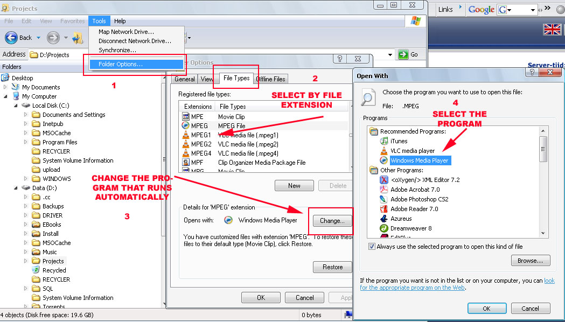Image resolution: width=565 pixels, height=322 pixels.
Task: Toggle Always use the selected program checkbox
Action: pyautogui.click(x=372, y=247)
